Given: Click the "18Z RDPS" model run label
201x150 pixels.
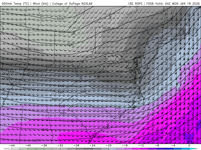Looking at the screenshot, I should tap(135, 3).
